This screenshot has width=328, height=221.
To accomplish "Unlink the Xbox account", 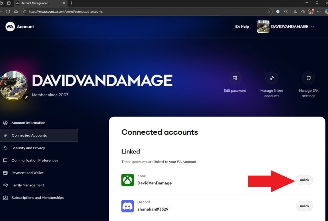I will [x=304, y=180].
